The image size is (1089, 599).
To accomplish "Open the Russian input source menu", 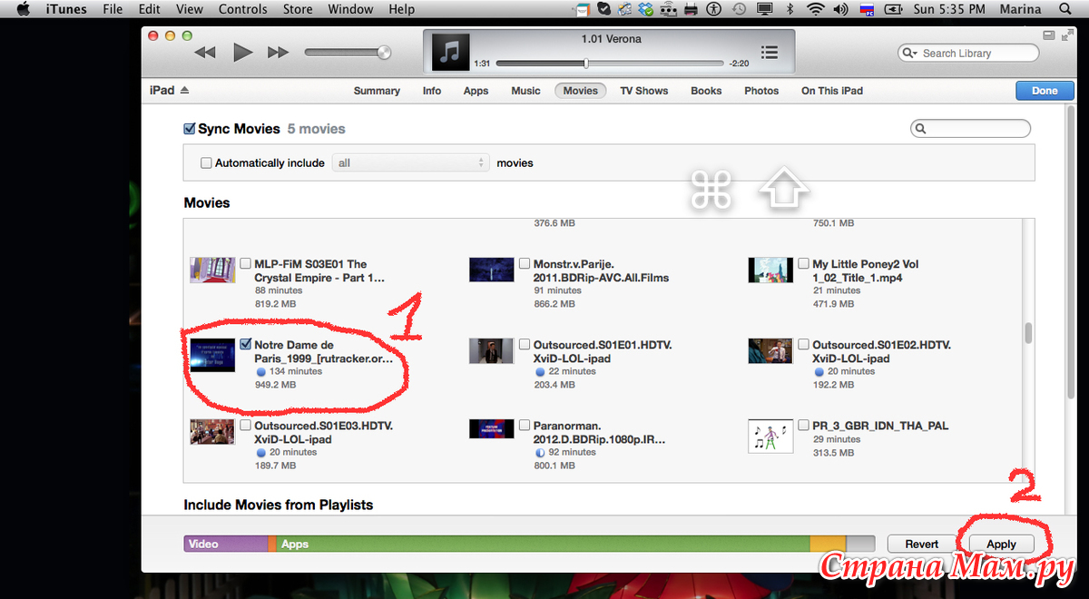I will click(865, 10).
